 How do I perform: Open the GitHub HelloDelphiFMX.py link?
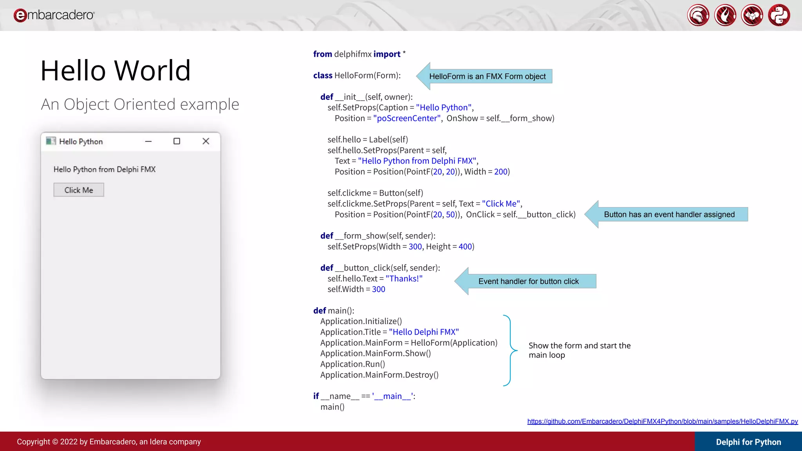click(662, 421)
